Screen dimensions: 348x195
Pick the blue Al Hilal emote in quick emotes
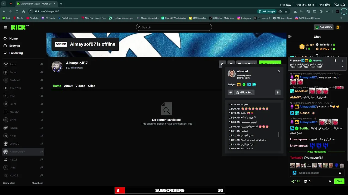click(336, 165)
